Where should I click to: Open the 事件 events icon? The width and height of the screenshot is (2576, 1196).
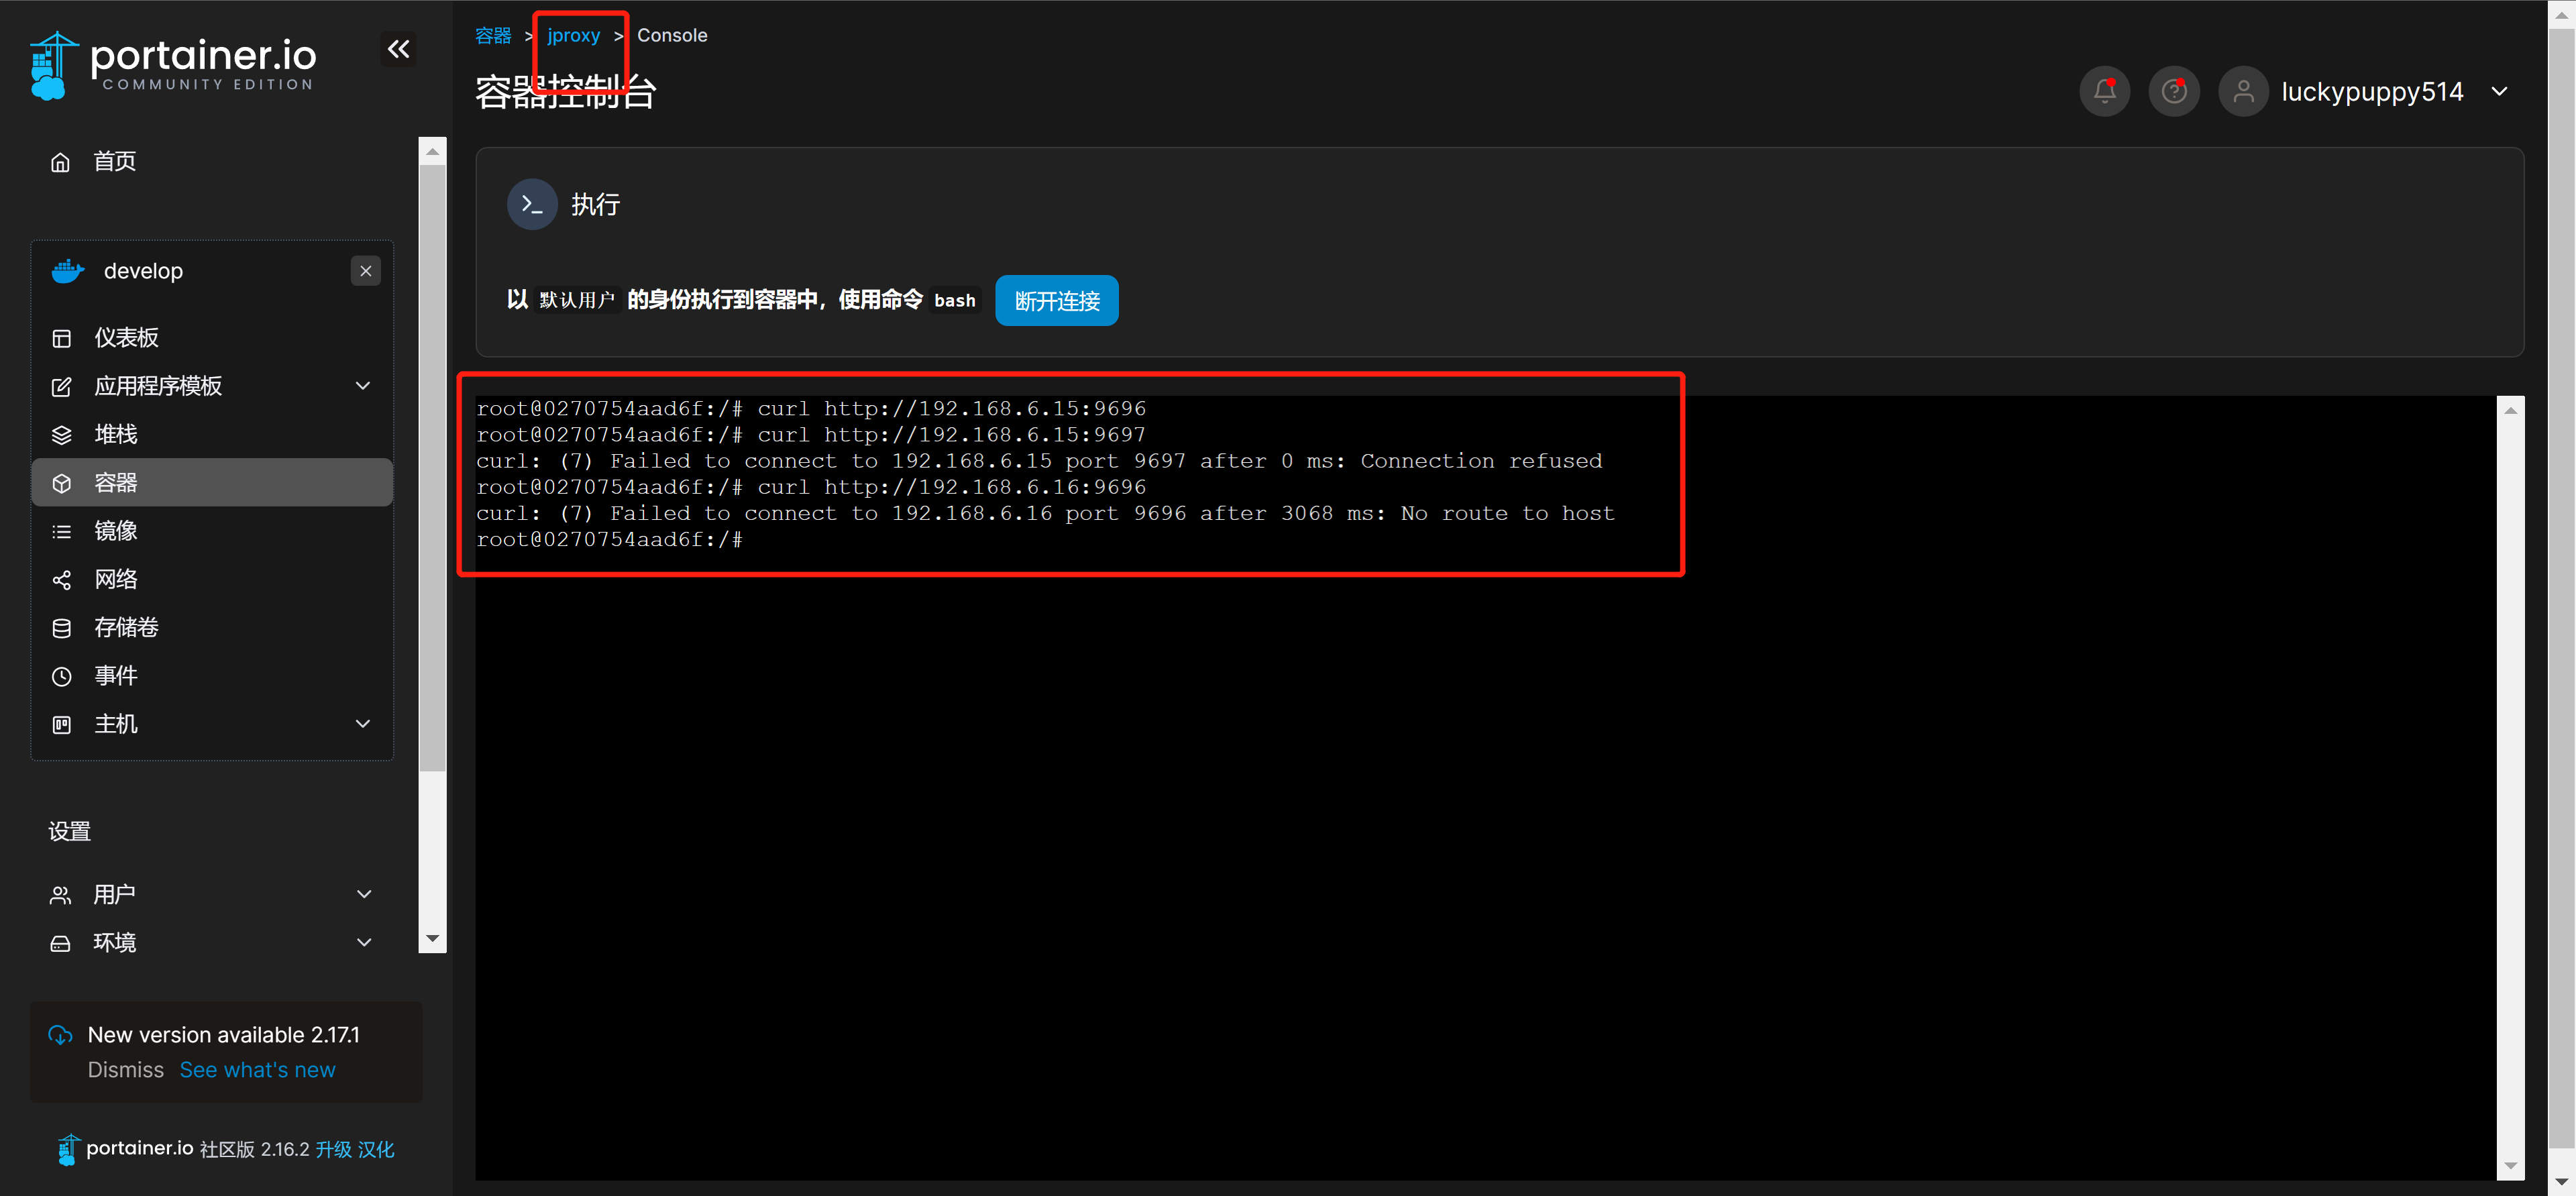[x=61, y=676]
